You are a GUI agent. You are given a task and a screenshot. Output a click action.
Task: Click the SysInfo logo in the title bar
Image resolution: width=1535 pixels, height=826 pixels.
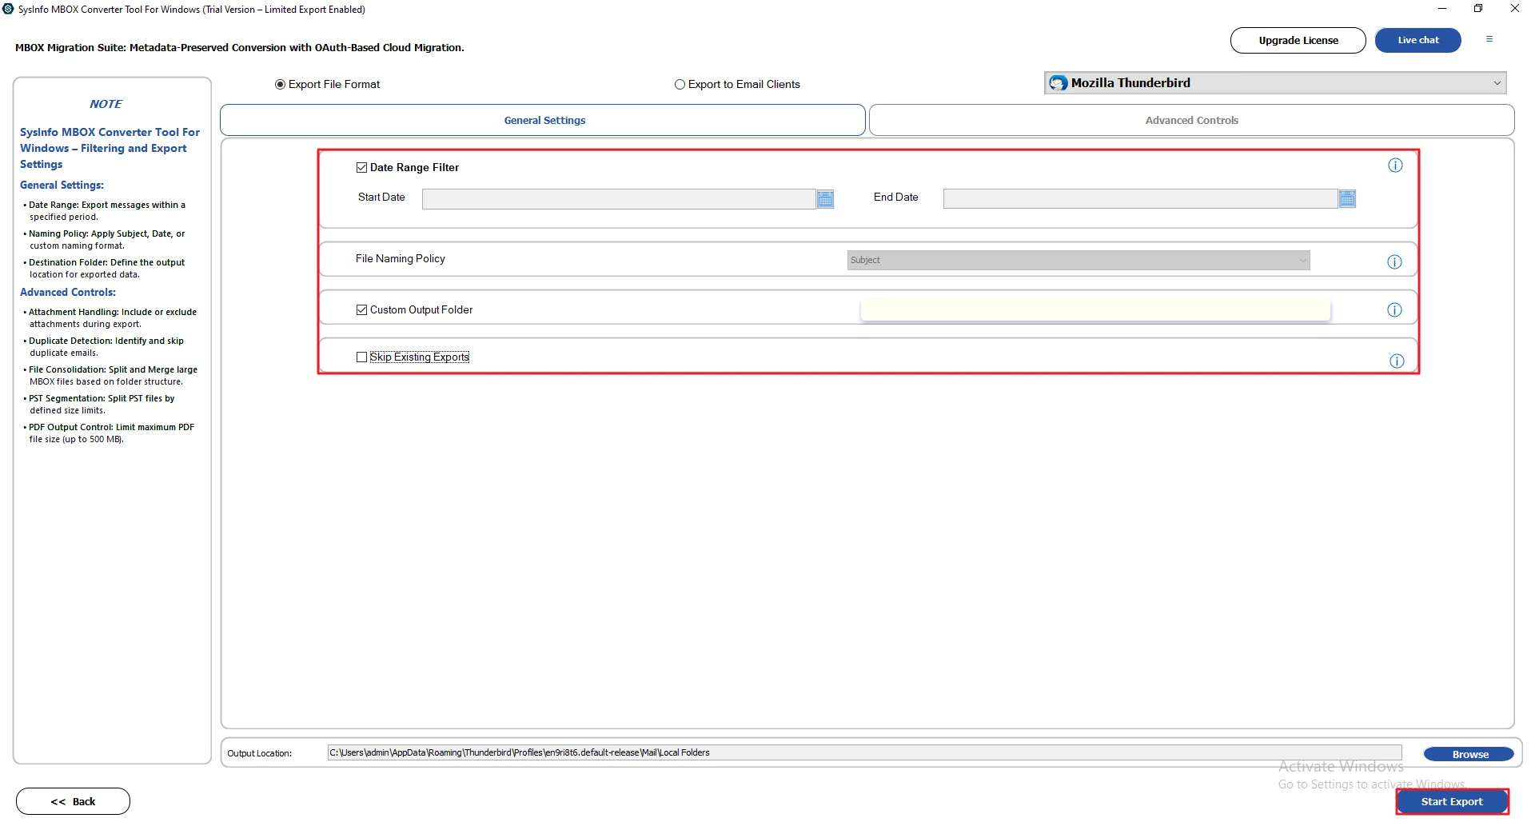click(7, 7)
